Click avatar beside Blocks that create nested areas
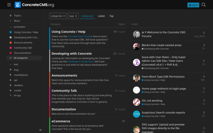Image resolution: width=213 pixels, height=133 pixels. (136, 47)
